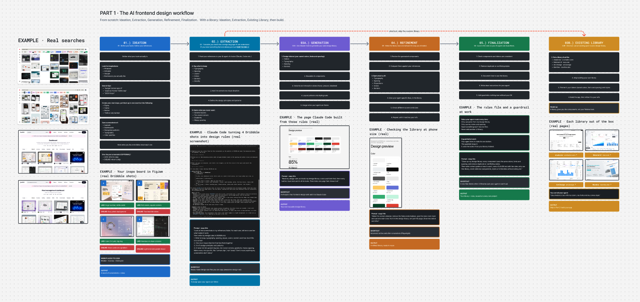Select the 'Heads up' callout card
Screen dimensions: 640x302
[x=584, y=108]
